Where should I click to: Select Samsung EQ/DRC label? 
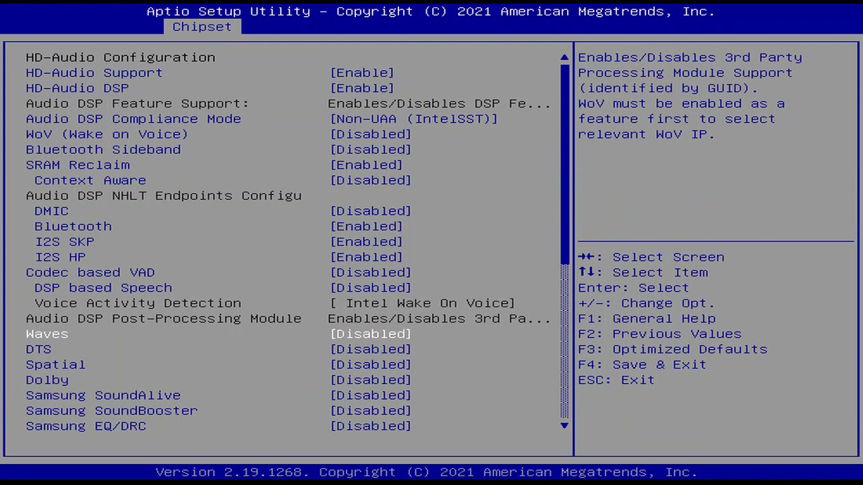(x=86, y=426)
